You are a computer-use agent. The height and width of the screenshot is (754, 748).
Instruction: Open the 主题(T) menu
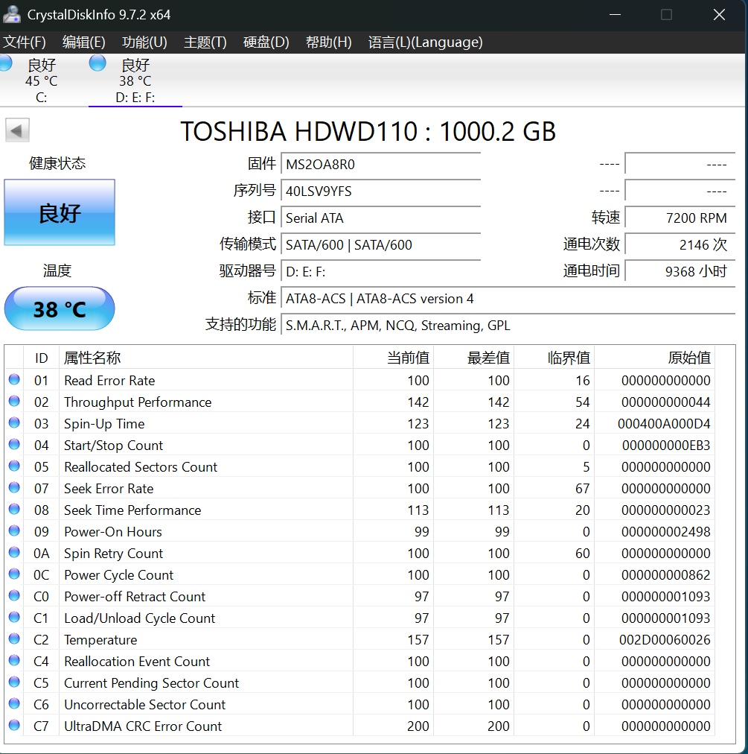tap(205, 42)
